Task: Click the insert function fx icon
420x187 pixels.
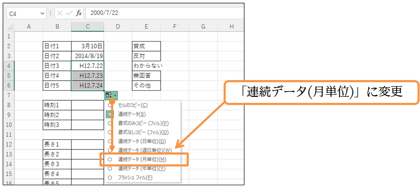Action: coord(78,13)
